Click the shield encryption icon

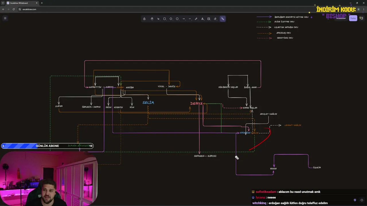(355, 200)
